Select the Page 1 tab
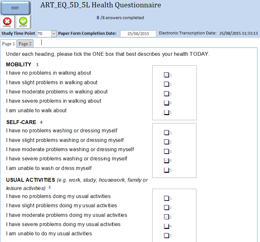The width and height of the screenshot is (260, 242). [x=8, y=44]
